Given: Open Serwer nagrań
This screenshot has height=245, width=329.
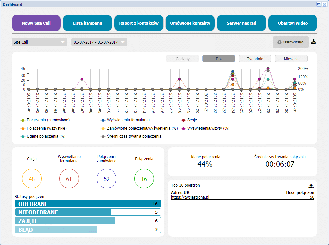Looking at the screenshot, I should tap(241, 23).
